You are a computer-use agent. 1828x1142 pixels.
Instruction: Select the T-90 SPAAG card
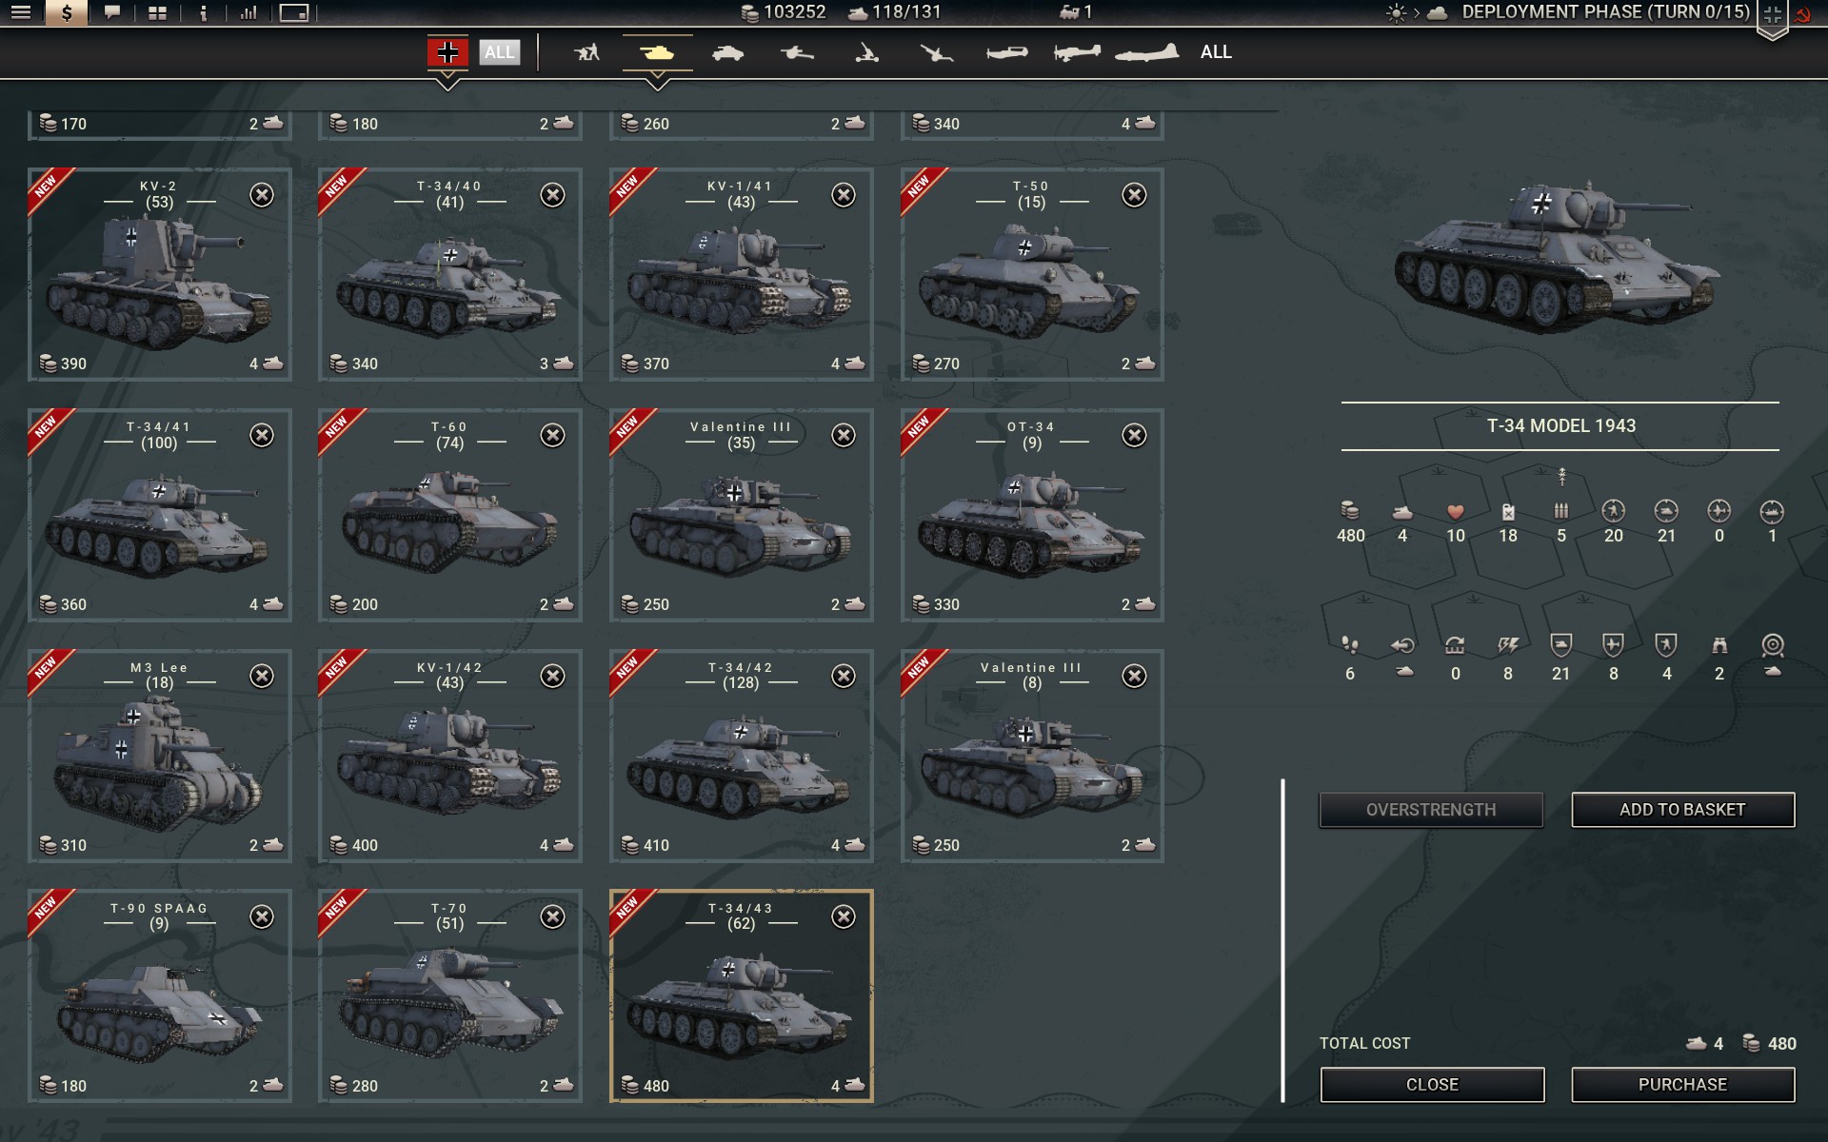point(160,997)
